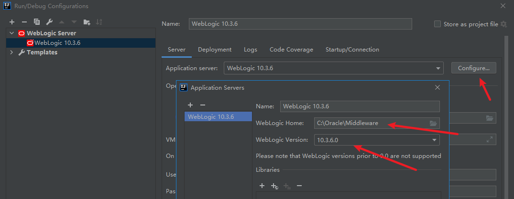Switch to the Server tab
The image size is (514, 199).
click(177, 50)
